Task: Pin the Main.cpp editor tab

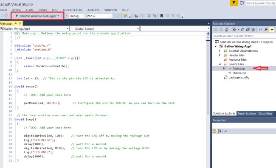Action: point(16,23)
